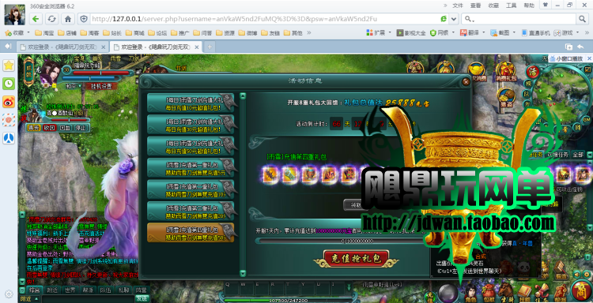Select the 充值第一重礼包 activity entry
The width and height of the screenshot is (593, 303).
pyautogui.click(x=191, y=168)
